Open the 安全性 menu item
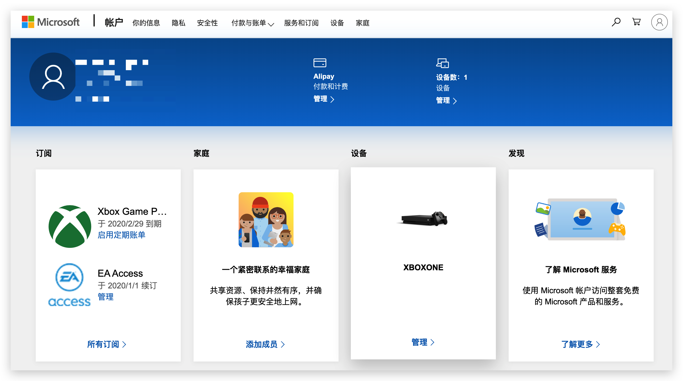Image resolution: width=683 pixels, height=381 pixels. pos(207,23)
